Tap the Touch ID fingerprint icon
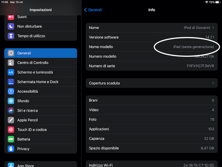 (11, 130)
